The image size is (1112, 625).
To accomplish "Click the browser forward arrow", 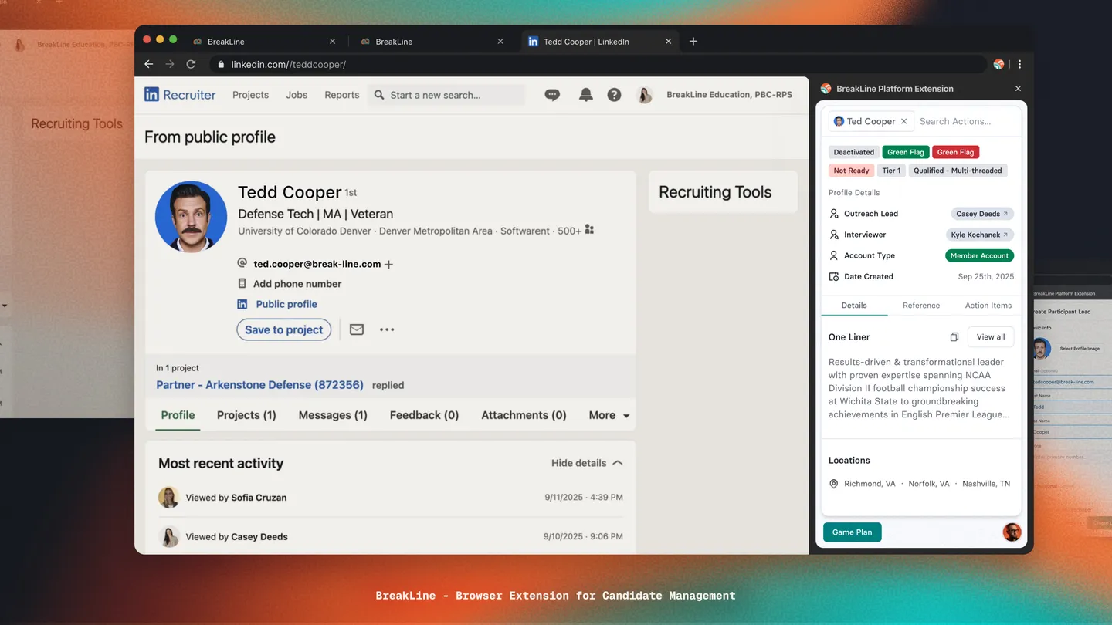I will click(x=170, y=64).
